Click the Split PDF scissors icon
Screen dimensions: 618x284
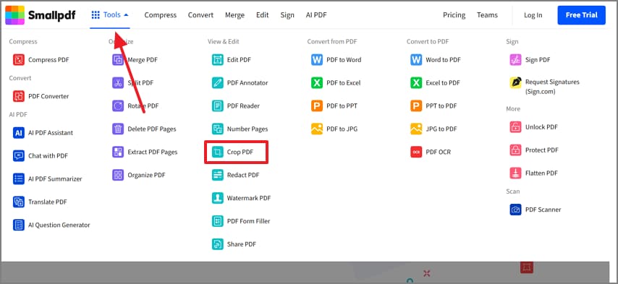click(118, 82)
